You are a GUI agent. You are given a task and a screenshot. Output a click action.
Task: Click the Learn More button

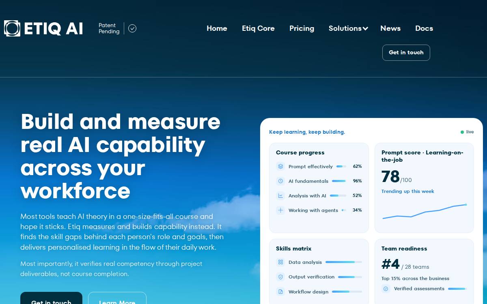(117, 298)
